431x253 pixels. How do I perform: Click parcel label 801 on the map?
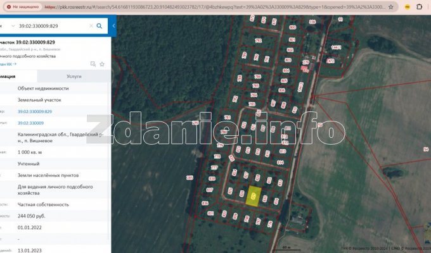point(292,40)
